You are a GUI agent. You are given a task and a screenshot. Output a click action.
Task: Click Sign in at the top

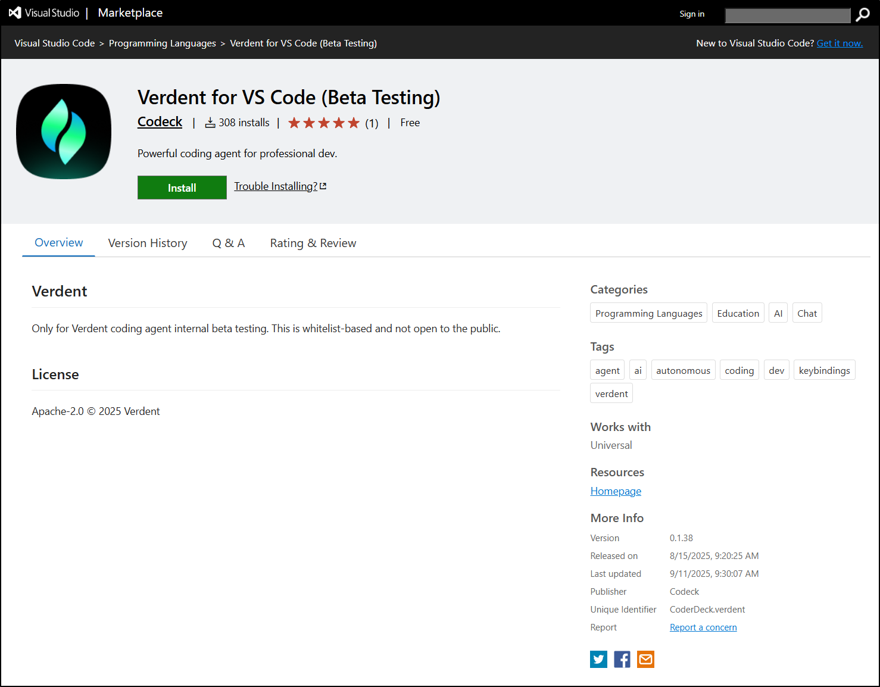pos(692,14)
